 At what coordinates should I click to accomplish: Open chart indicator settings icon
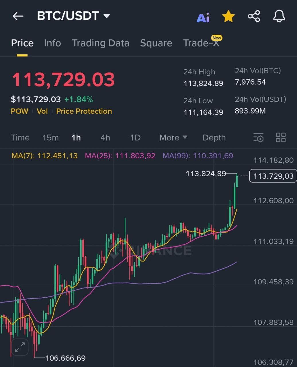(x=258, y=138)
